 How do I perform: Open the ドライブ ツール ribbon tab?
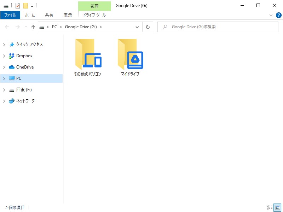[94, 15]
